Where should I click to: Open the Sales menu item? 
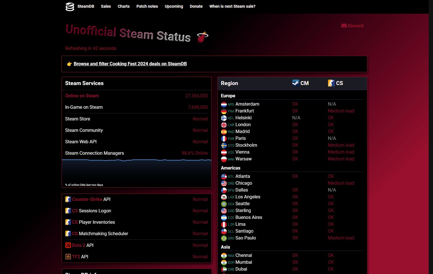pyautogui.click(x=106, y=6)
